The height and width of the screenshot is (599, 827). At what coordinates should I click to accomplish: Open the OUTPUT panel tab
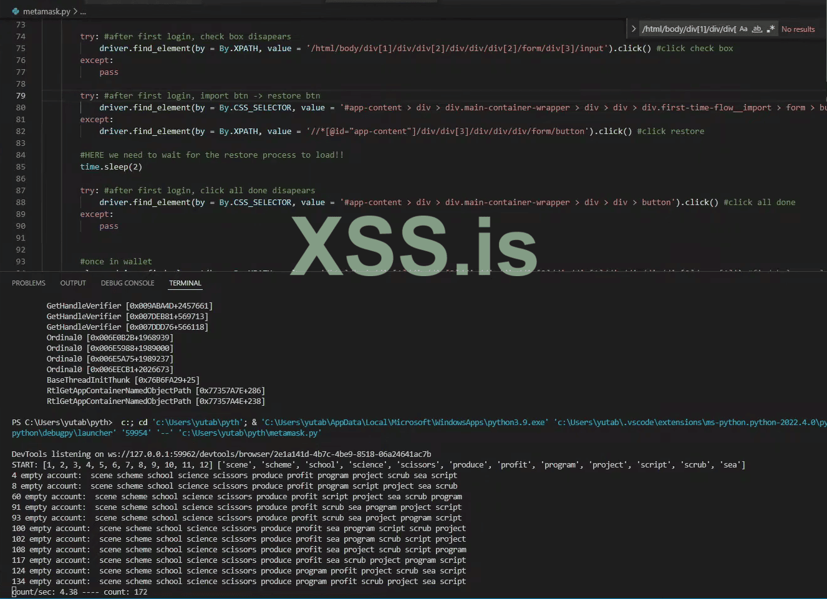pos(73,282)
